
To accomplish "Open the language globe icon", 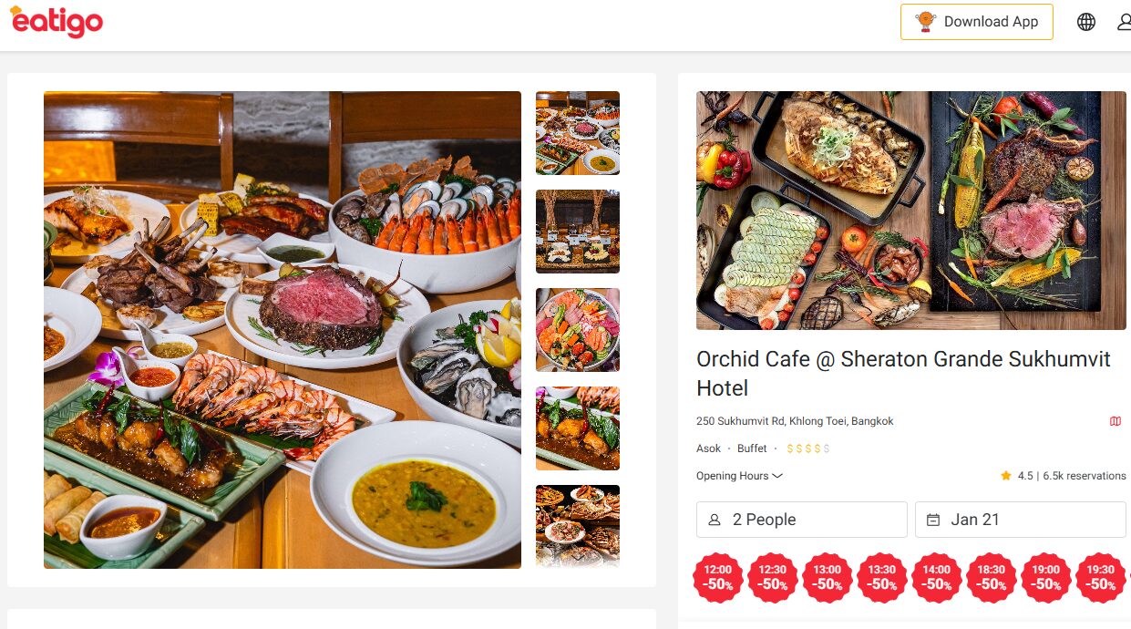I will point(1086,22).
